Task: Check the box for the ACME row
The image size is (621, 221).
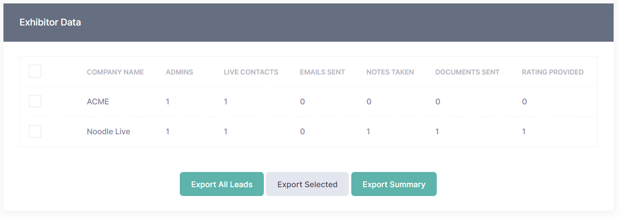Action: [x=35, y=101]
